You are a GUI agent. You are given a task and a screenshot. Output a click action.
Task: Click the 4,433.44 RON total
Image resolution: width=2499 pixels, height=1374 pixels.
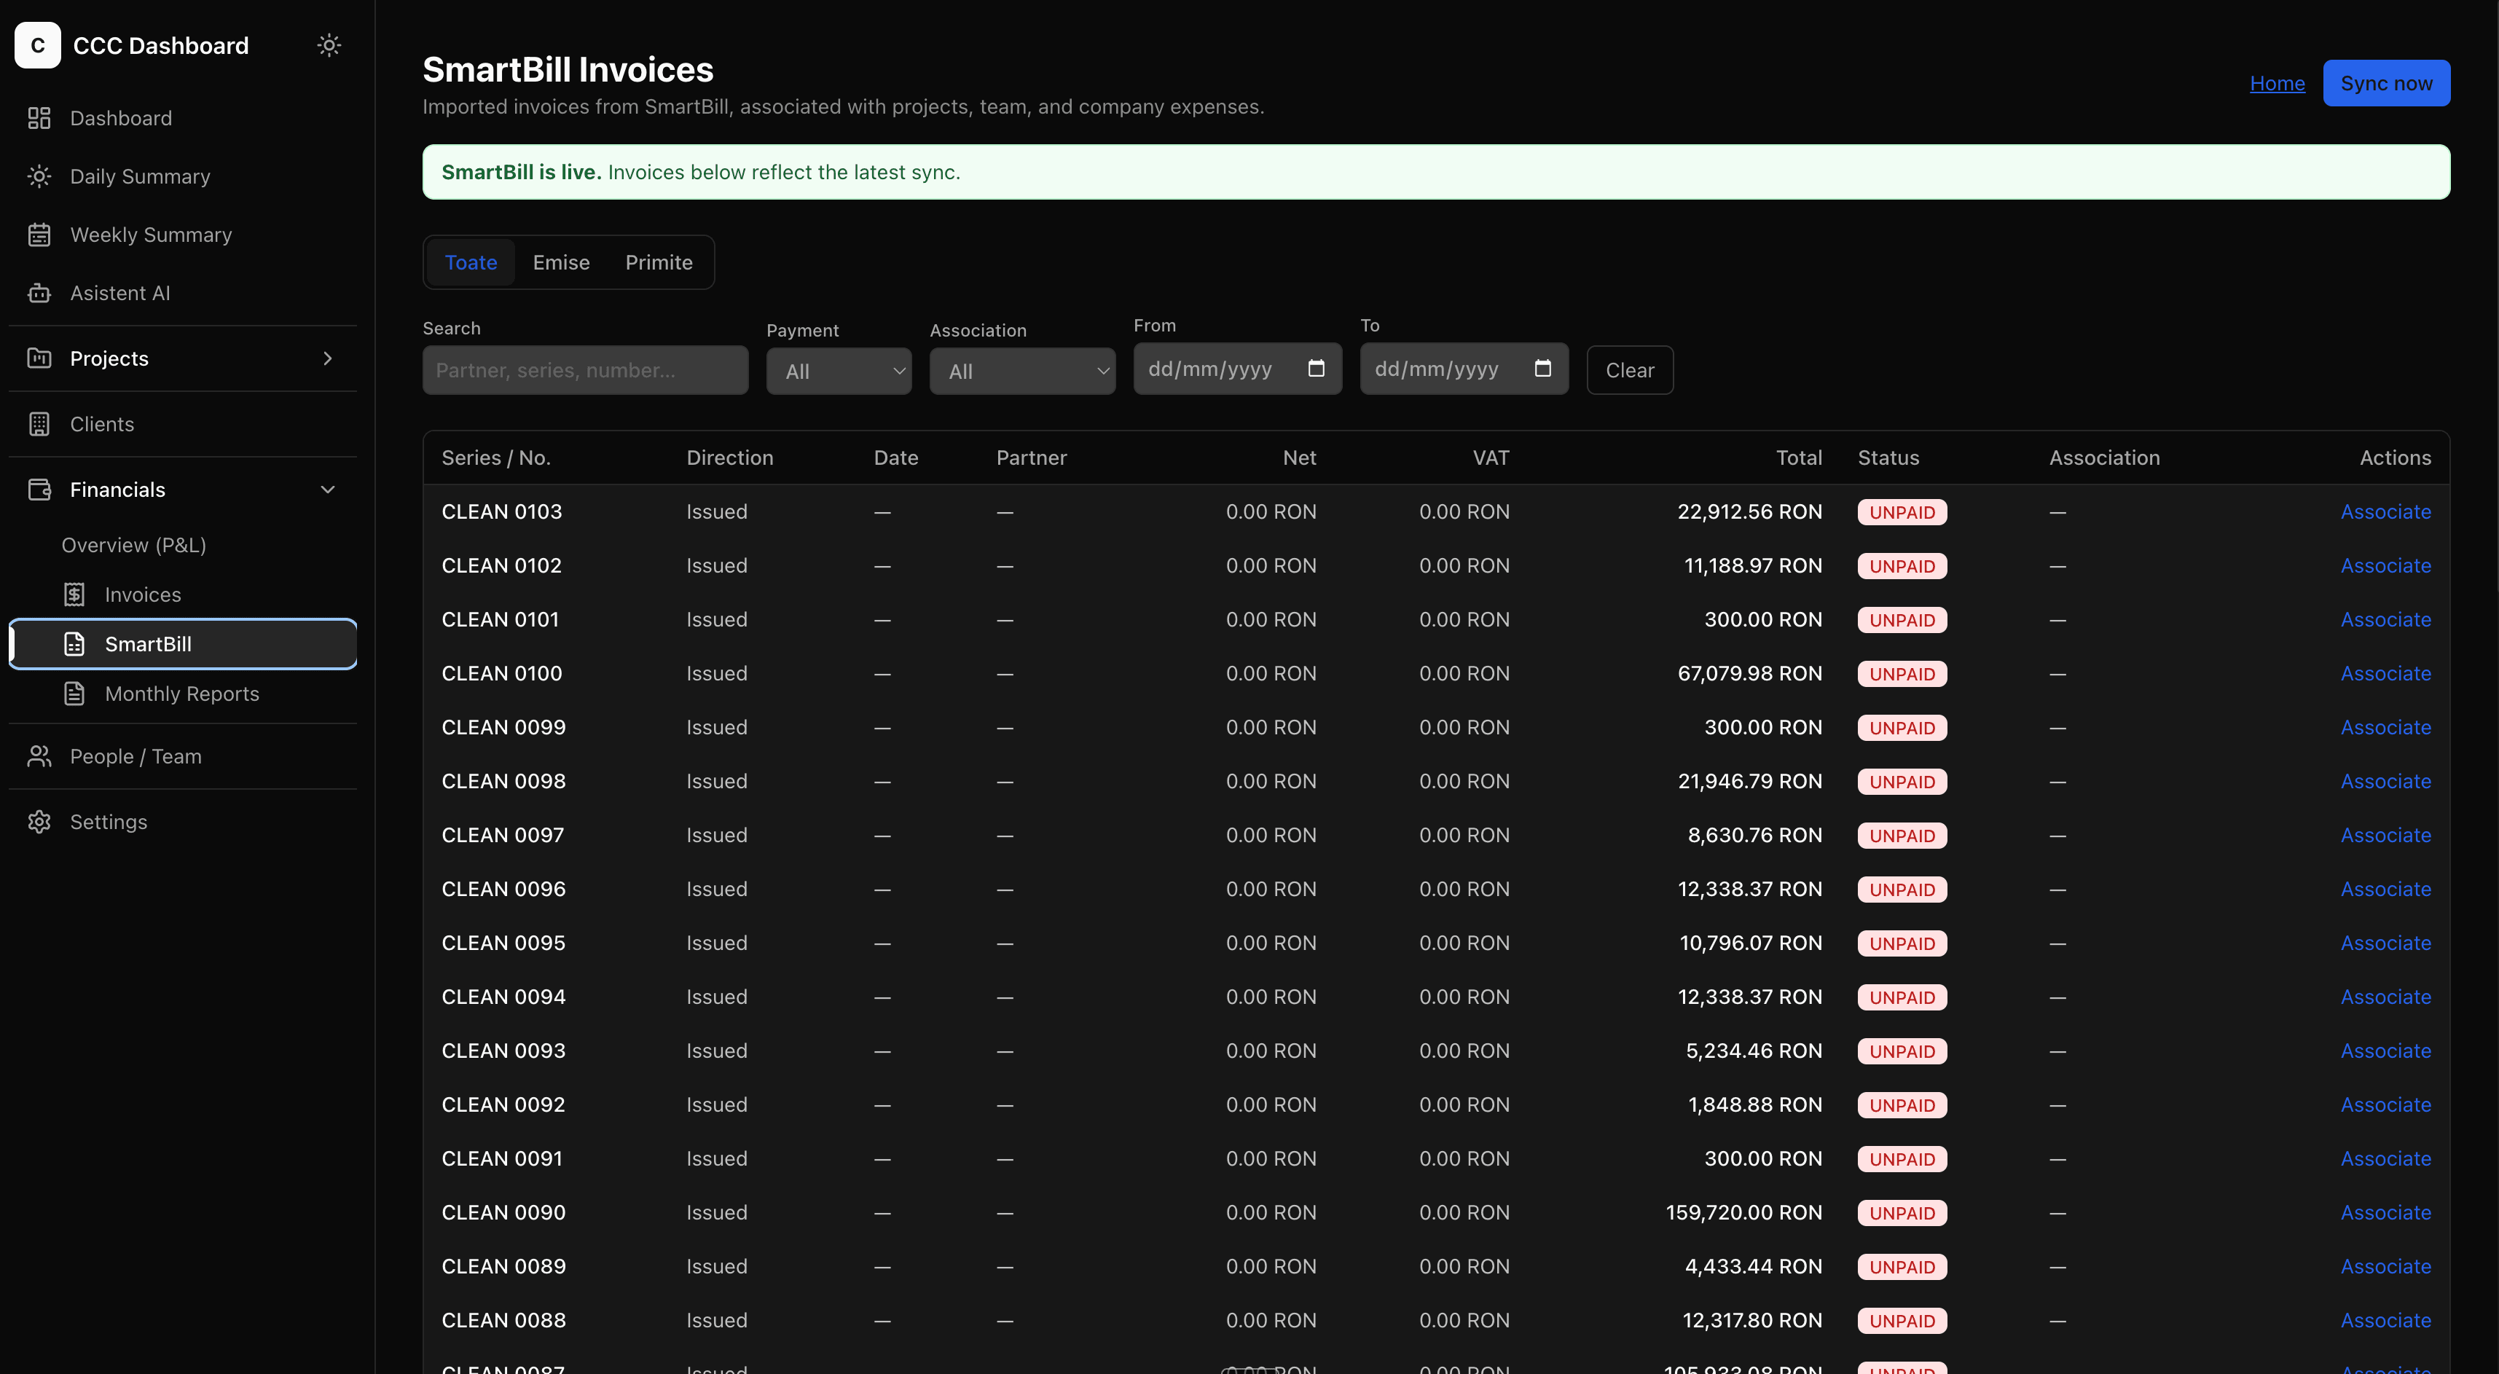[1753, 1265]
